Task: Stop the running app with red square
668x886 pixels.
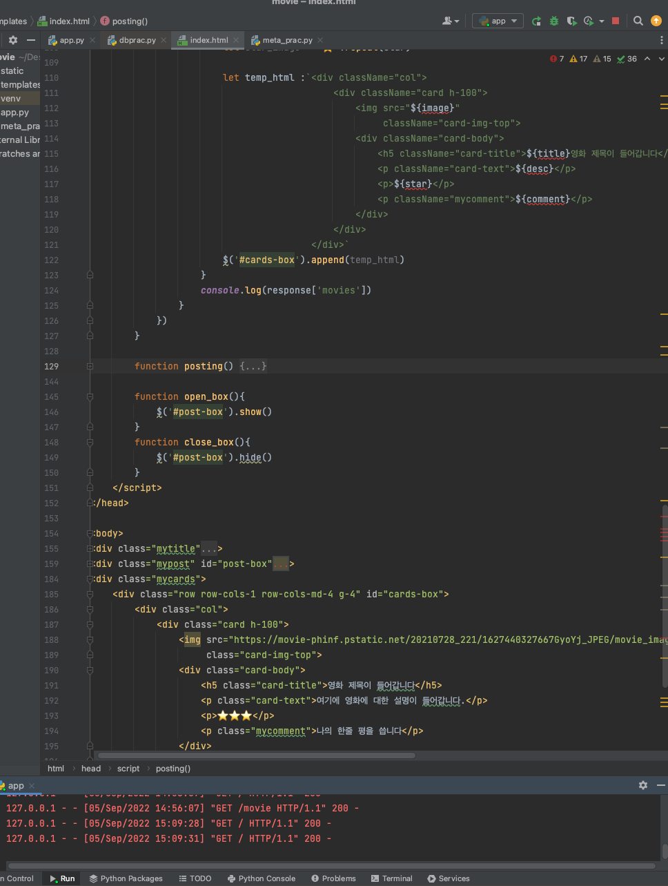Action: tap(616, 21)
